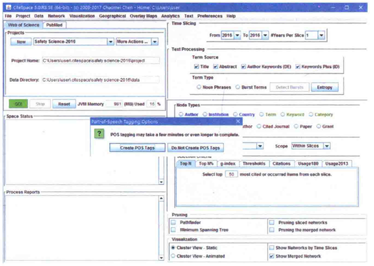
Task: Switch to the g-index selection tab
Action: pyautogui.click(x=227, y=164)
